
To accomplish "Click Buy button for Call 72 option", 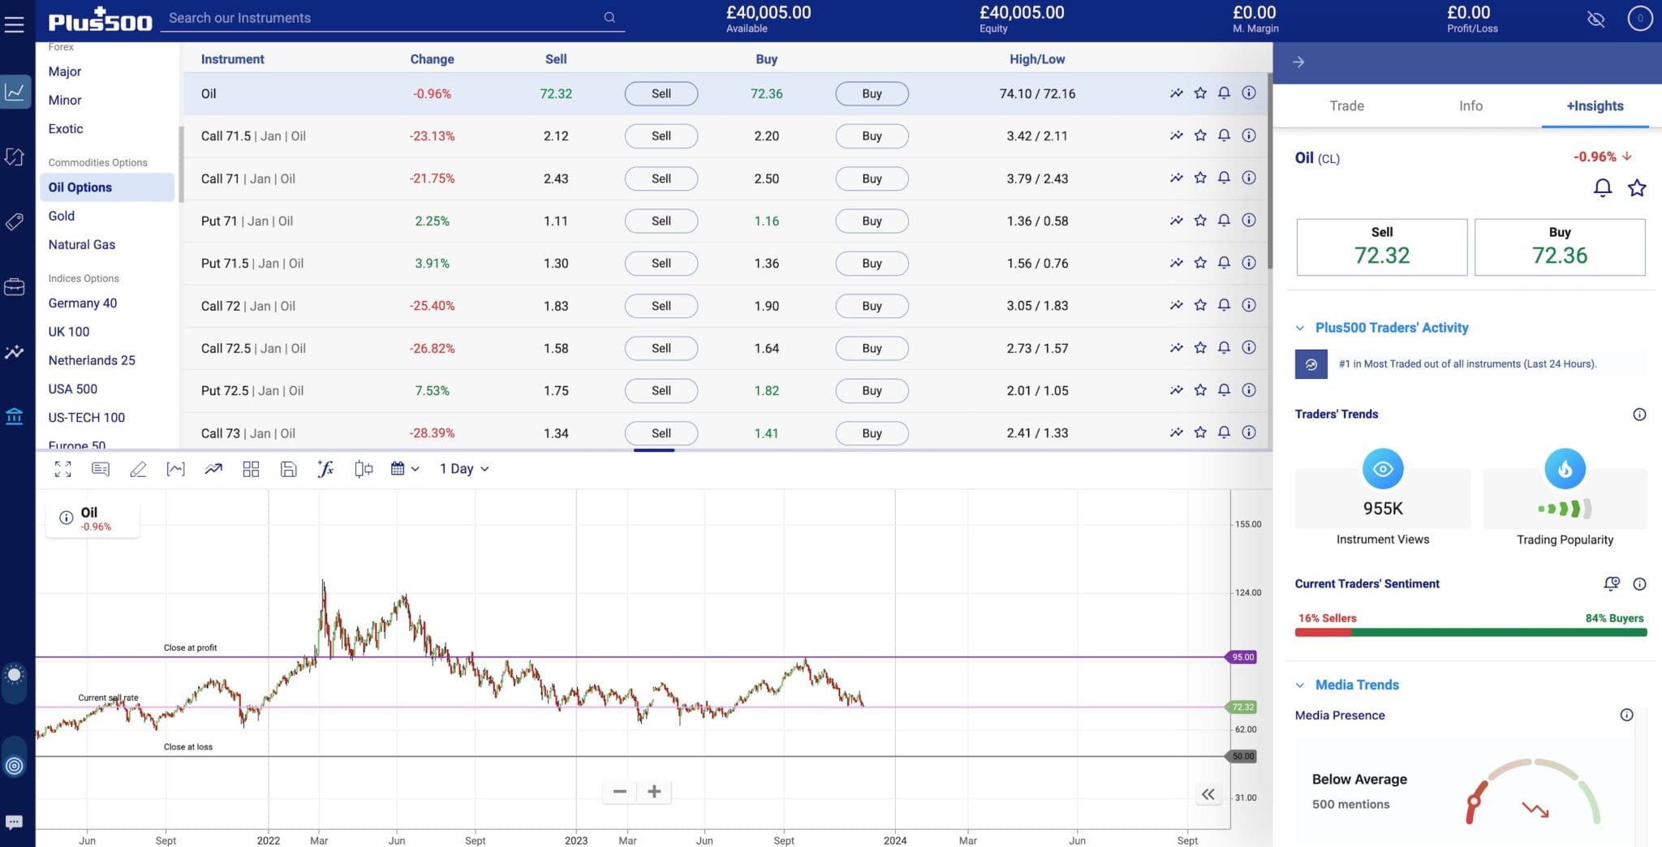I will coord(872,306).
